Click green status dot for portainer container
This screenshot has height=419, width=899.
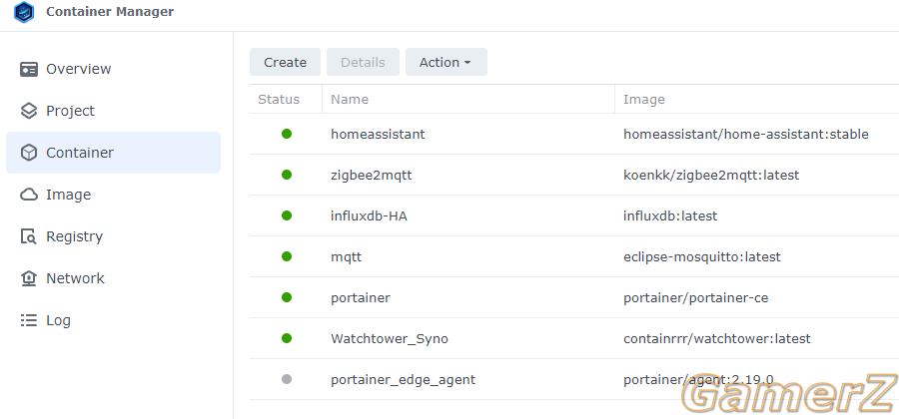[287, 297]
